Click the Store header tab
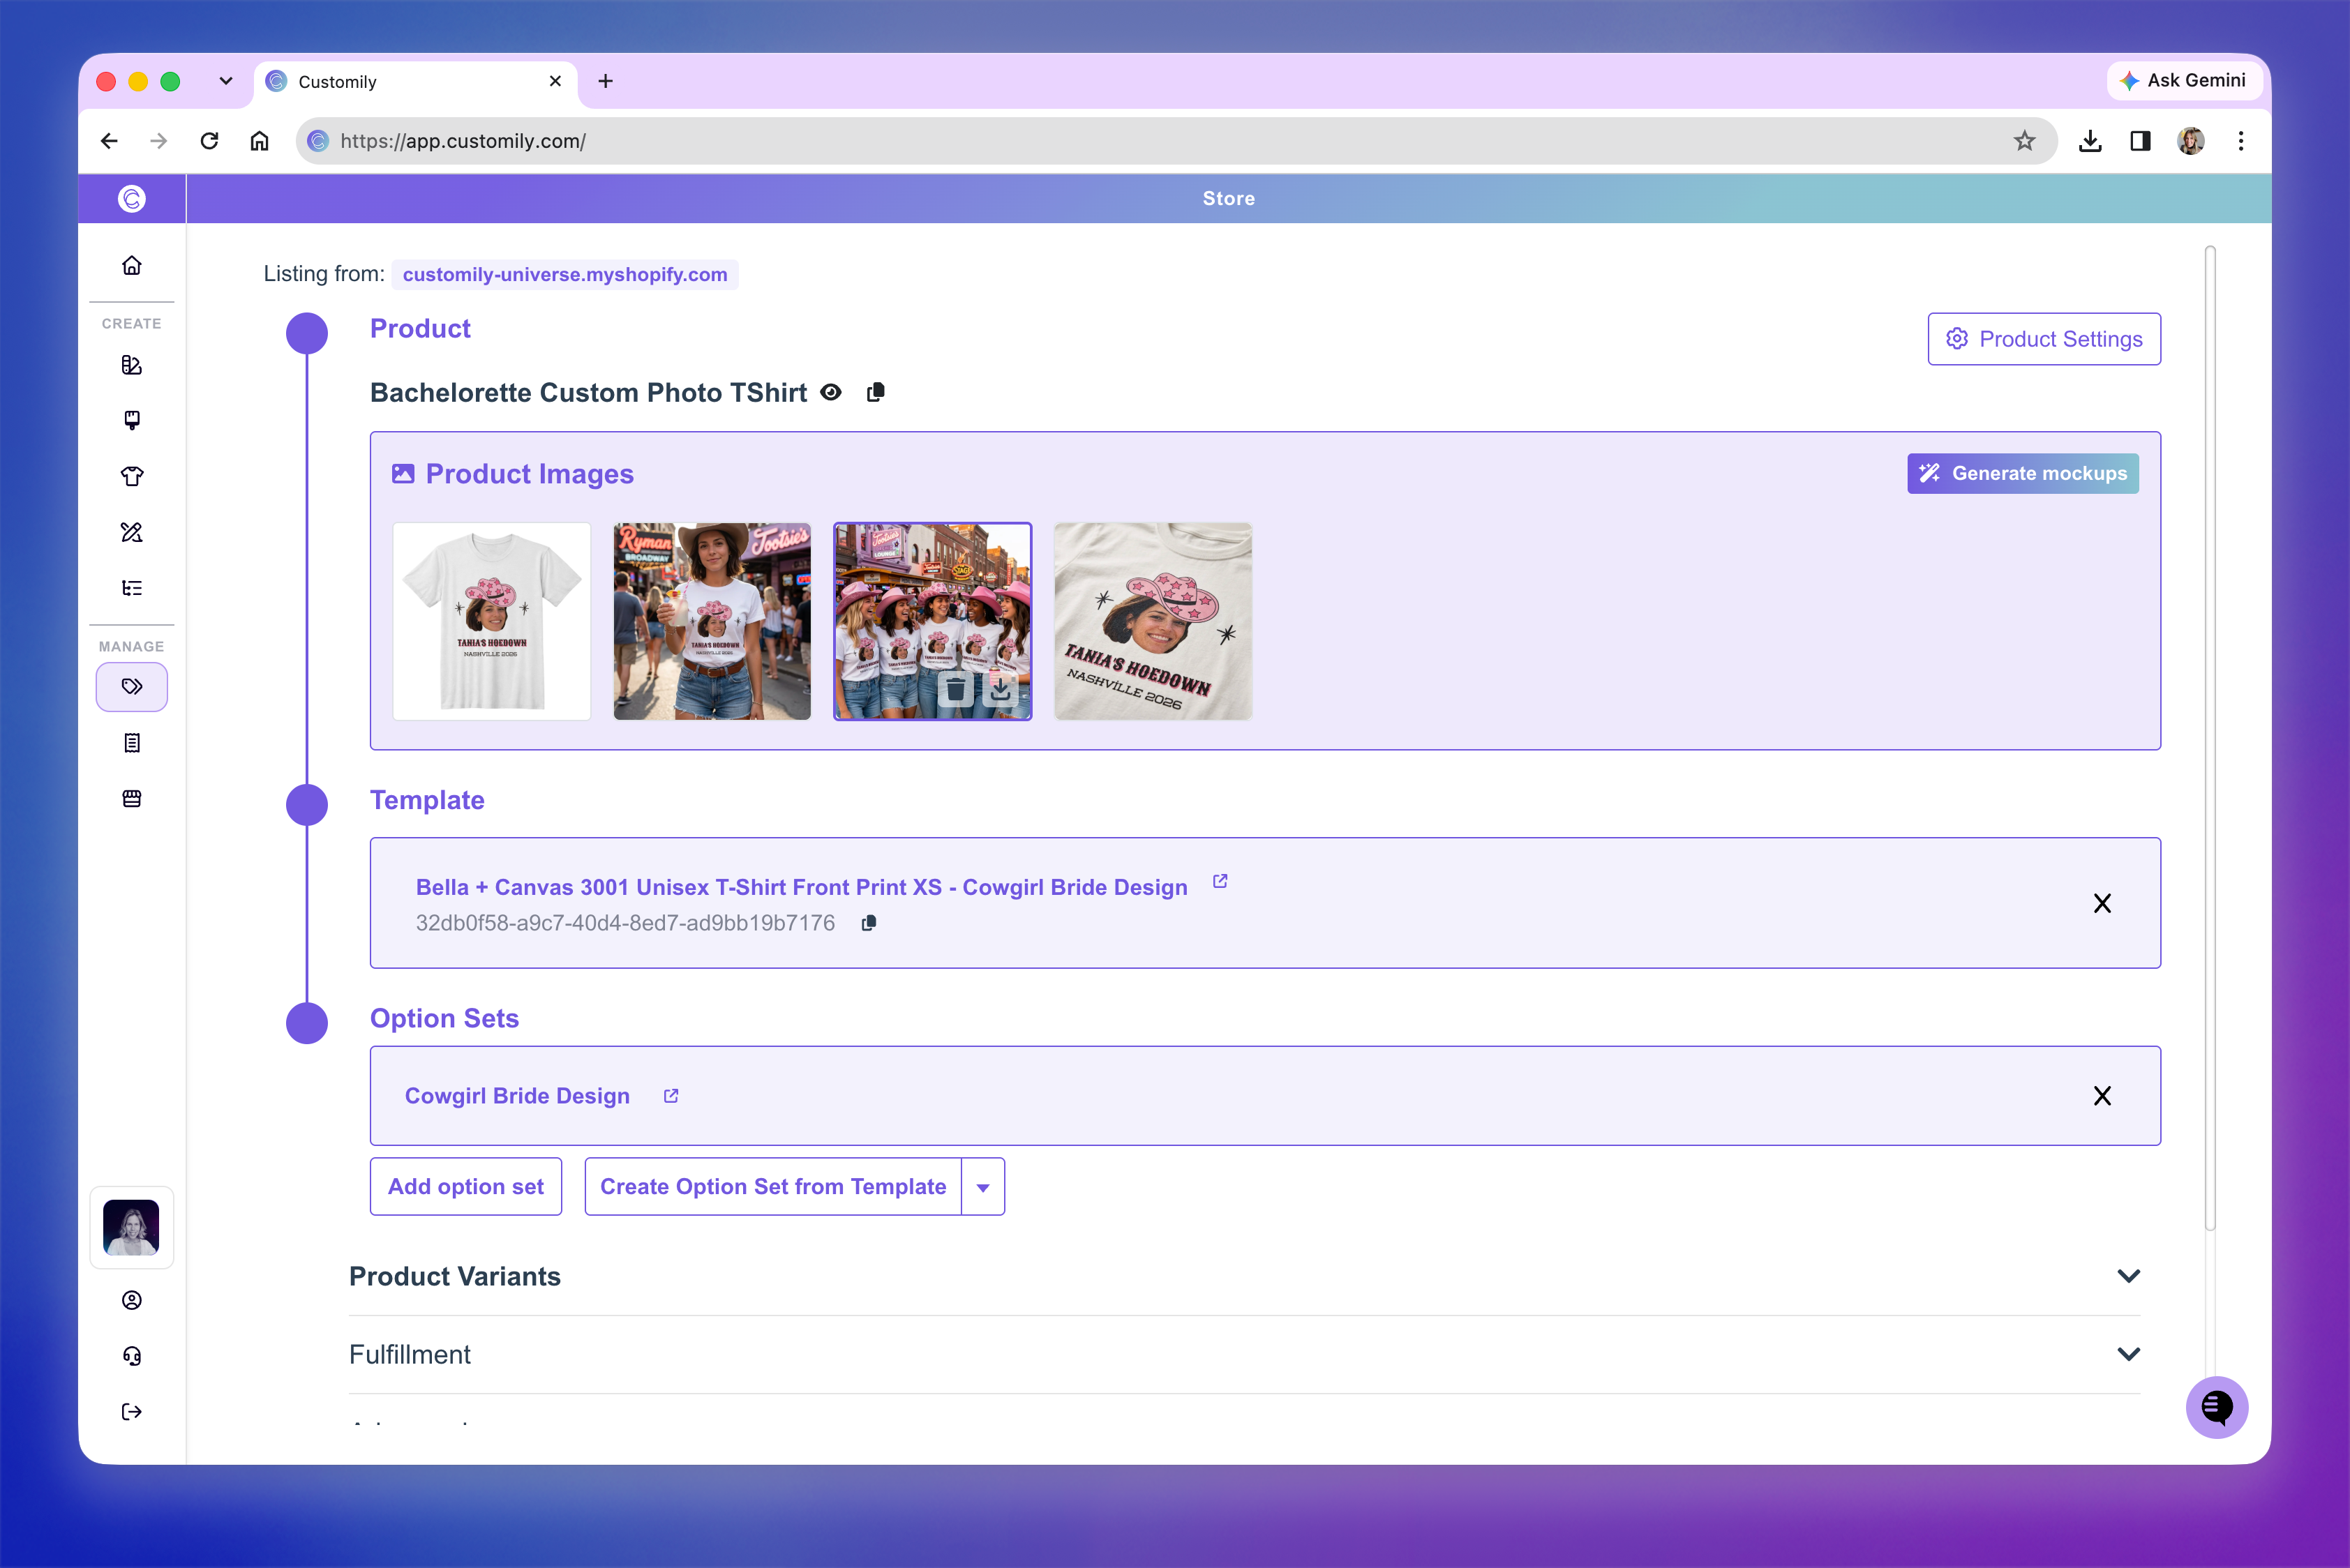This screenshot has height=1568, width=2350. 1229,198
